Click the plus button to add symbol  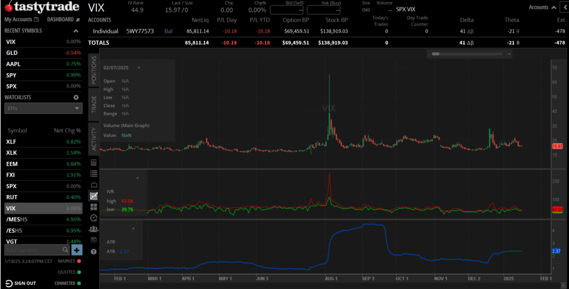tap(77, 250)
